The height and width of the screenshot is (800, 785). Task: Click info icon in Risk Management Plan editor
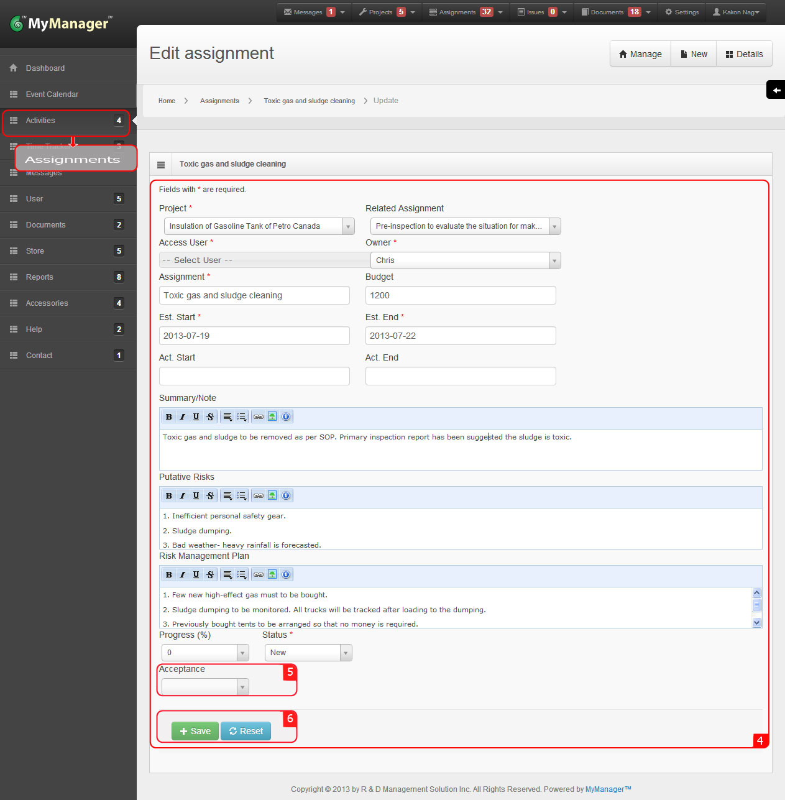click(x=286, y=575)
